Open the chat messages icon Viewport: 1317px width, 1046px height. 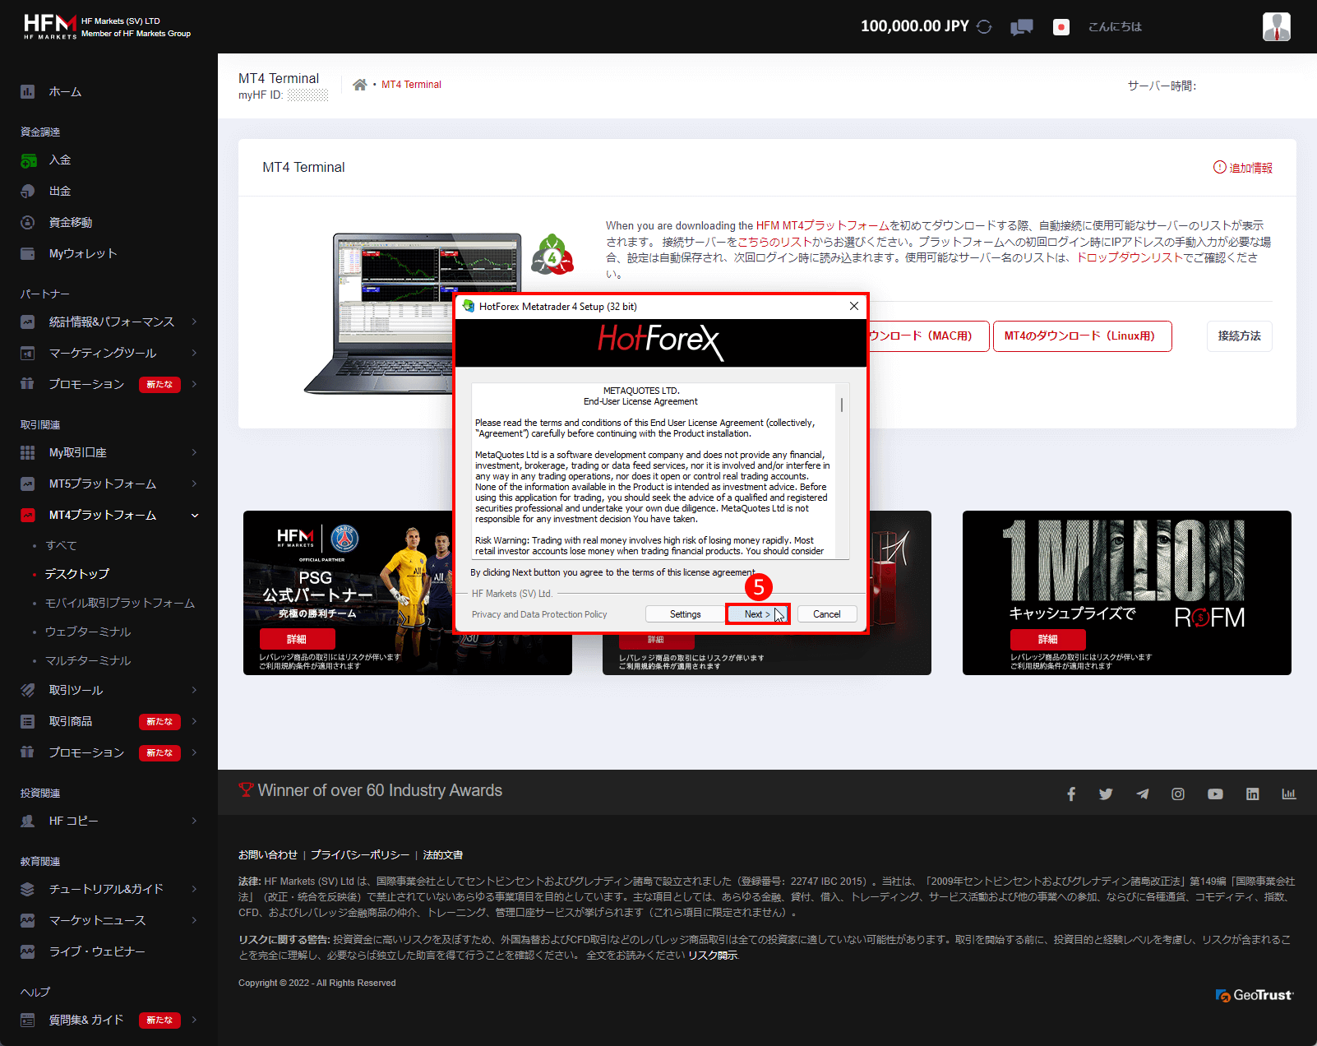click(1021, 26)
